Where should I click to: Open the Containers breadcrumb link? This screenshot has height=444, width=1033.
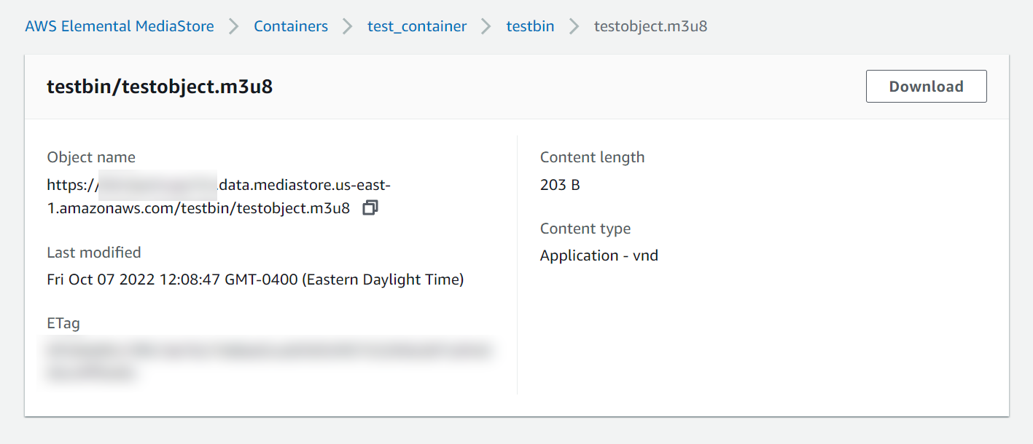[x=291, y=26]
